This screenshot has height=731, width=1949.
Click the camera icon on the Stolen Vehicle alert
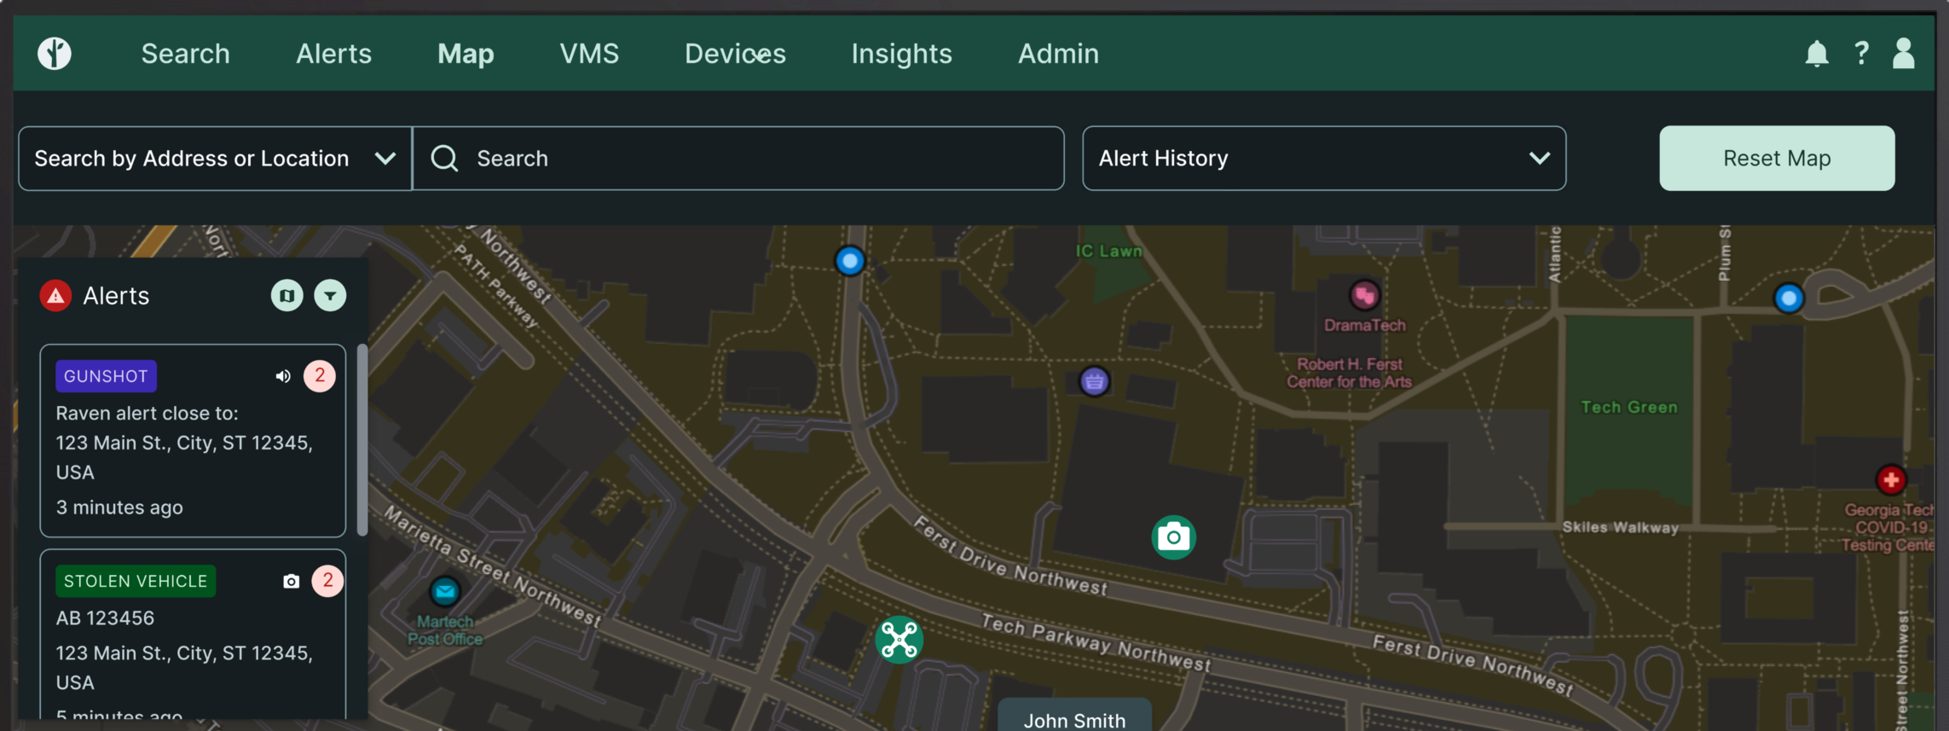tap(292, 581)
